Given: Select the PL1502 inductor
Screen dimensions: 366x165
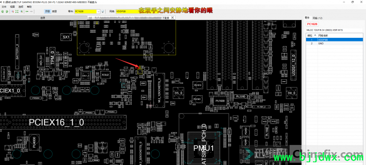Looking at the screenshot, I should coord(267,132).
